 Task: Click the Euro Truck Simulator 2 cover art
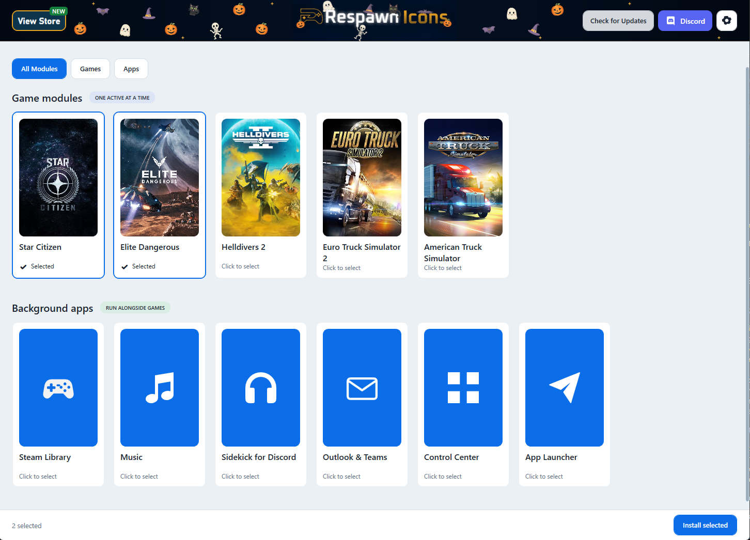pos(362,178)
